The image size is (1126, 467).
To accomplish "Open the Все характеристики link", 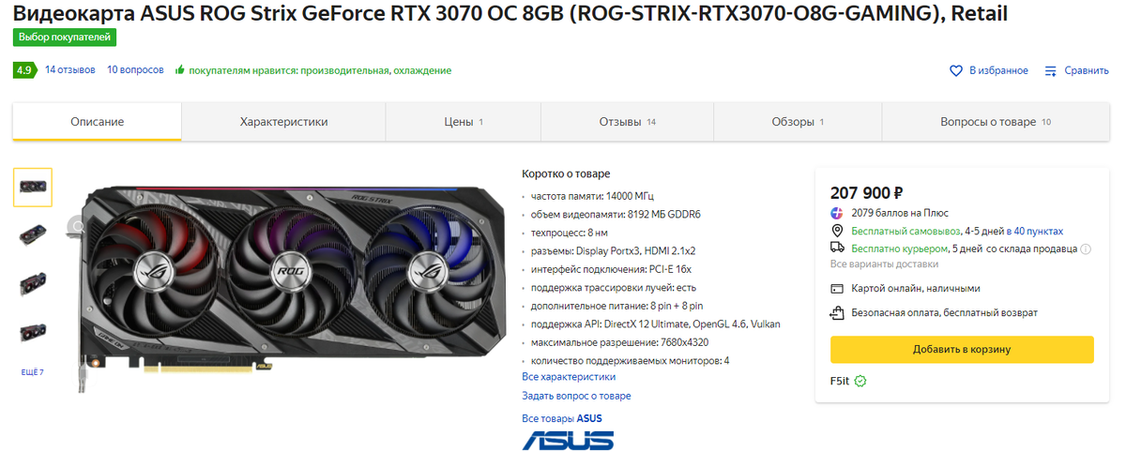I will click(x=569, y=376).
